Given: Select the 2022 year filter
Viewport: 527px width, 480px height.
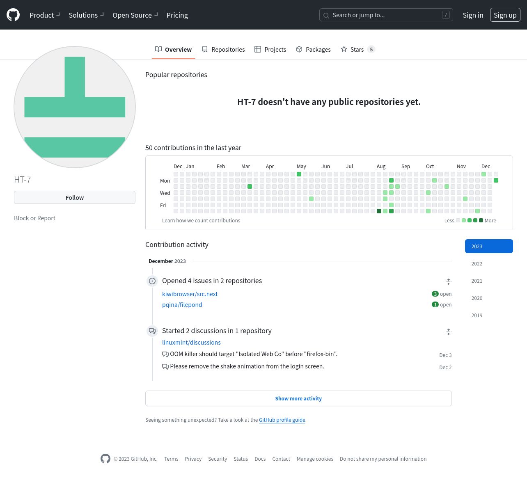Looking at the screenshot, I should coord(489,263).
